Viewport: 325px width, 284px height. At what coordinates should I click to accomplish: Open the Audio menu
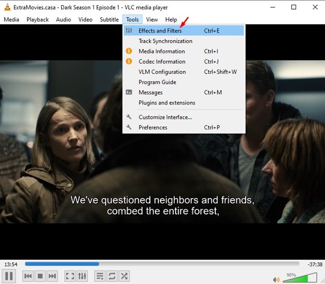(x=63, y=19)
